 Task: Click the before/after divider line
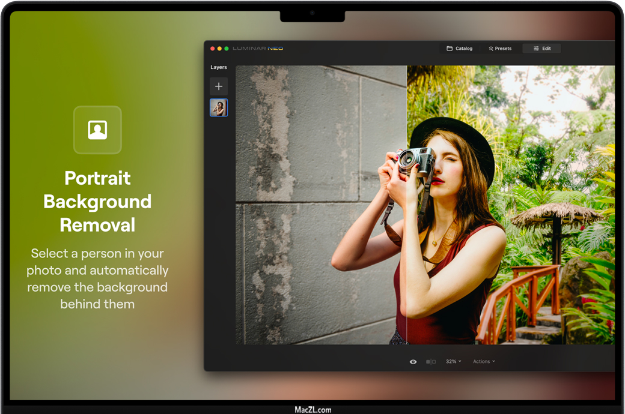coord(407,205)
